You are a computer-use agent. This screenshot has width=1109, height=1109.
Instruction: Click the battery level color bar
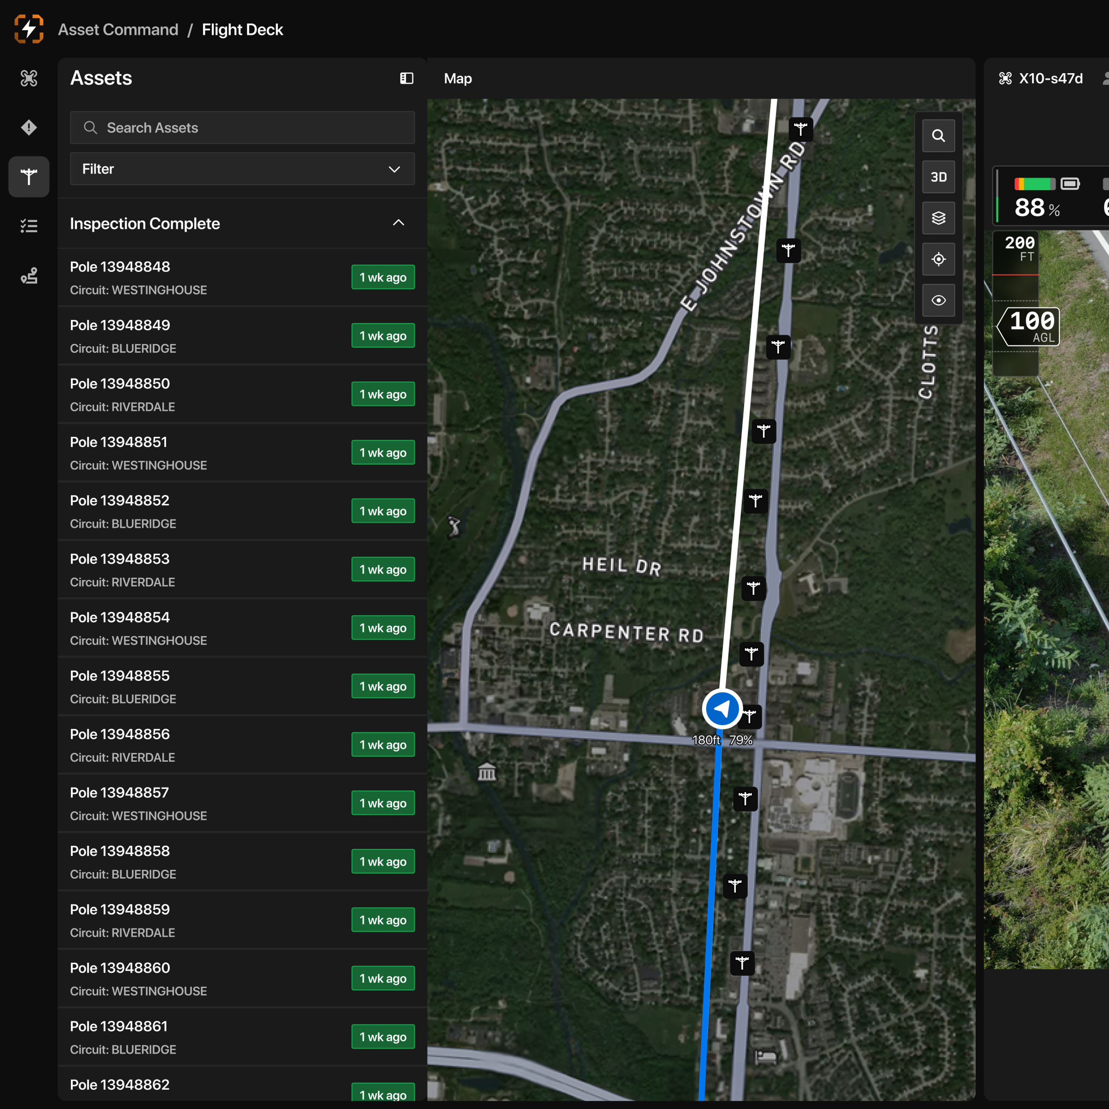point(1034,184)
